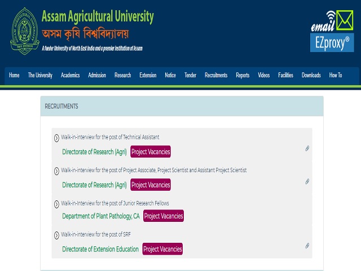361x271 pixels.
Task: Click the Assam Agricultural University title text
Action: [x=98, y=16]
